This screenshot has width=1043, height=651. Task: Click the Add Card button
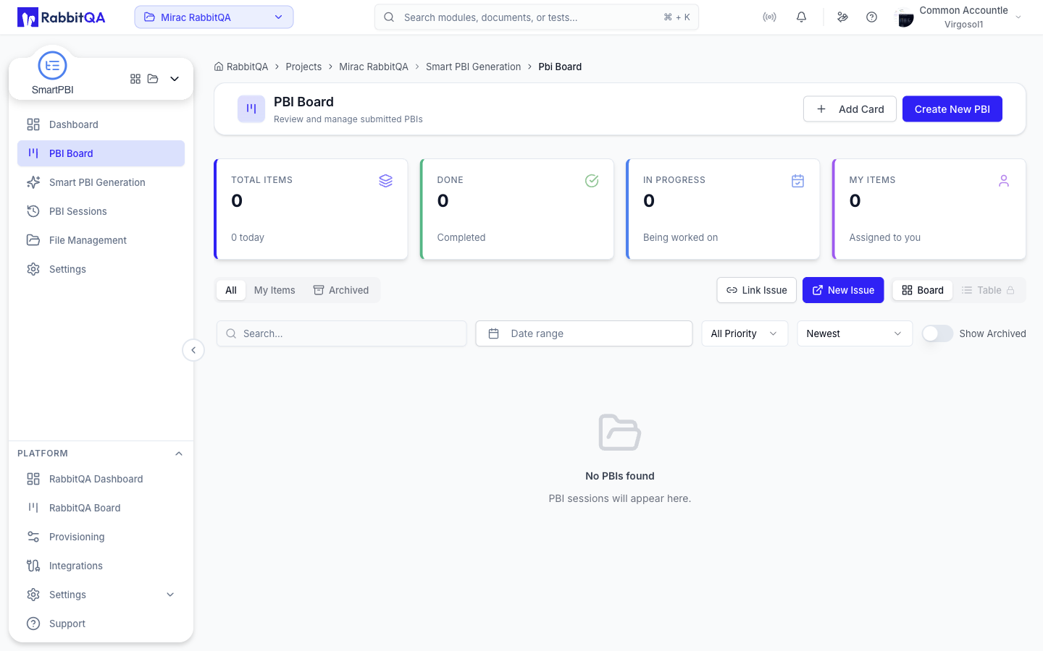tap(850, 109)
